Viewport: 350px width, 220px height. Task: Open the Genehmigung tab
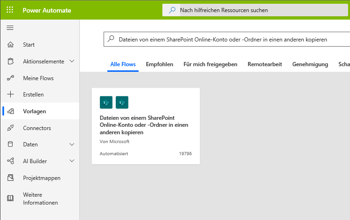[310, 64]
